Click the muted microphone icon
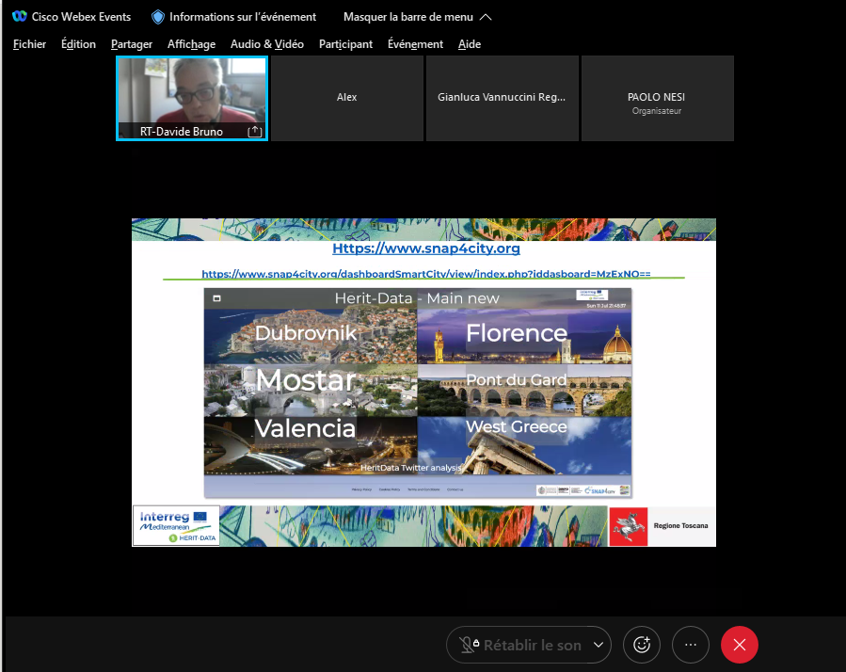 point(468,645)
